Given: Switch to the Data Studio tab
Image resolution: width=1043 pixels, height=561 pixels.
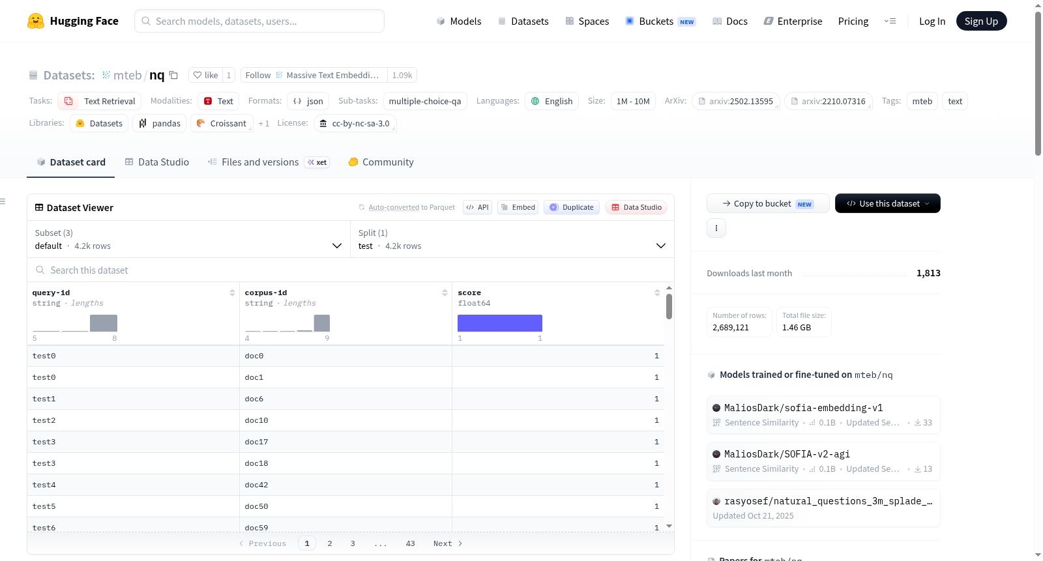Looking at the screenshot, I should tap(157, 162).
